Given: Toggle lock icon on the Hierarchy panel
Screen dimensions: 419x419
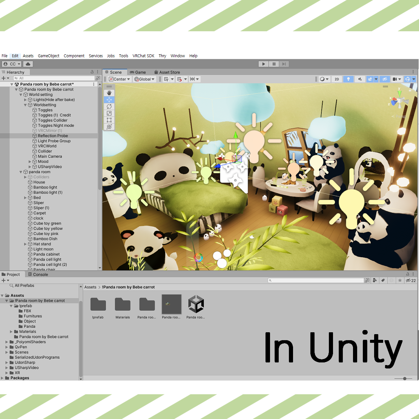Looking at the screenshot, I should [x=92, y=72].
